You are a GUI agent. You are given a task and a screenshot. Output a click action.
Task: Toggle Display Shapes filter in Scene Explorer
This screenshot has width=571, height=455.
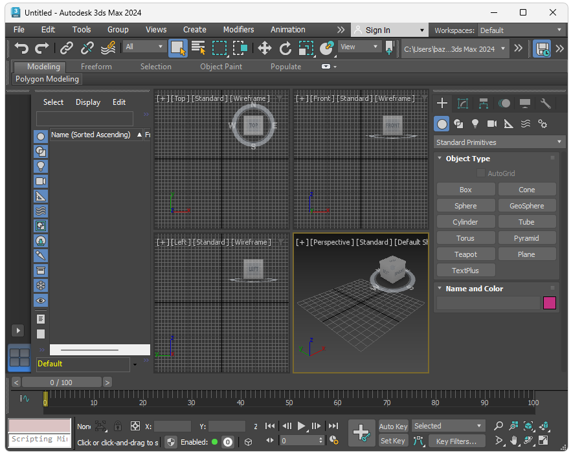click(x=41, y=151)
